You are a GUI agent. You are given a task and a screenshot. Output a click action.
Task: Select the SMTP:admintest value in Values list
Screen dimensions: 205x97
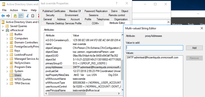pyautogui.click(x=152, y=57)
